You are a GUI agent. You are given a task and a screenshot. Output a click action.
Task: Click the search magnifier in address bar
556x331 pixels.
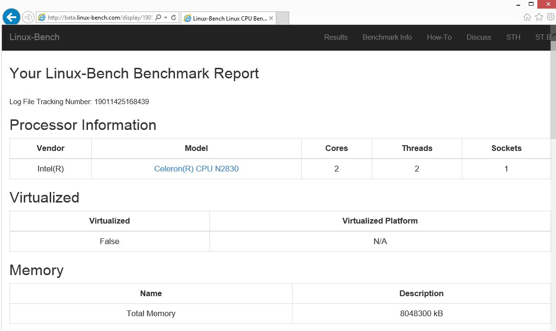point(158,18)
